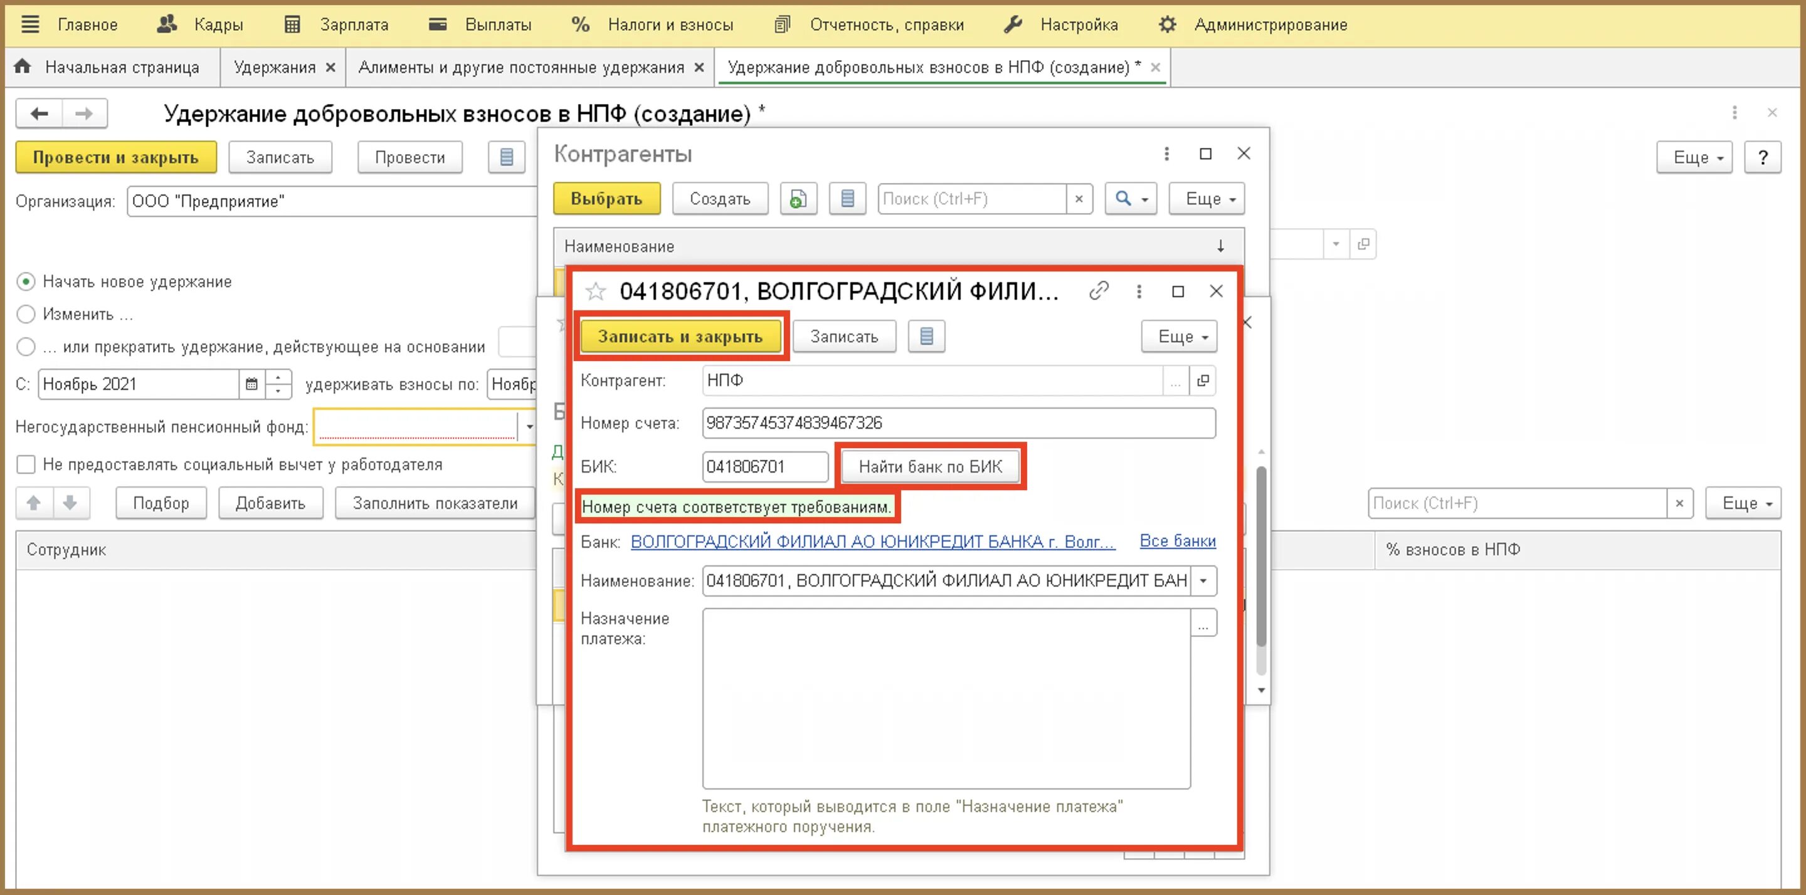Click ellipsis button of Назначение платежа
This screenshot has width=1806, height=895.
click(x=1203, y=622)
